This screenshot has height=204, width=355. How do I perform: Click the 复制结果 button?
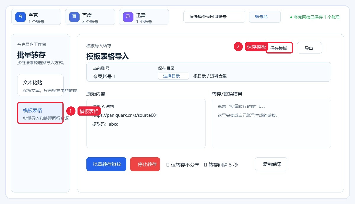[271, 164]
